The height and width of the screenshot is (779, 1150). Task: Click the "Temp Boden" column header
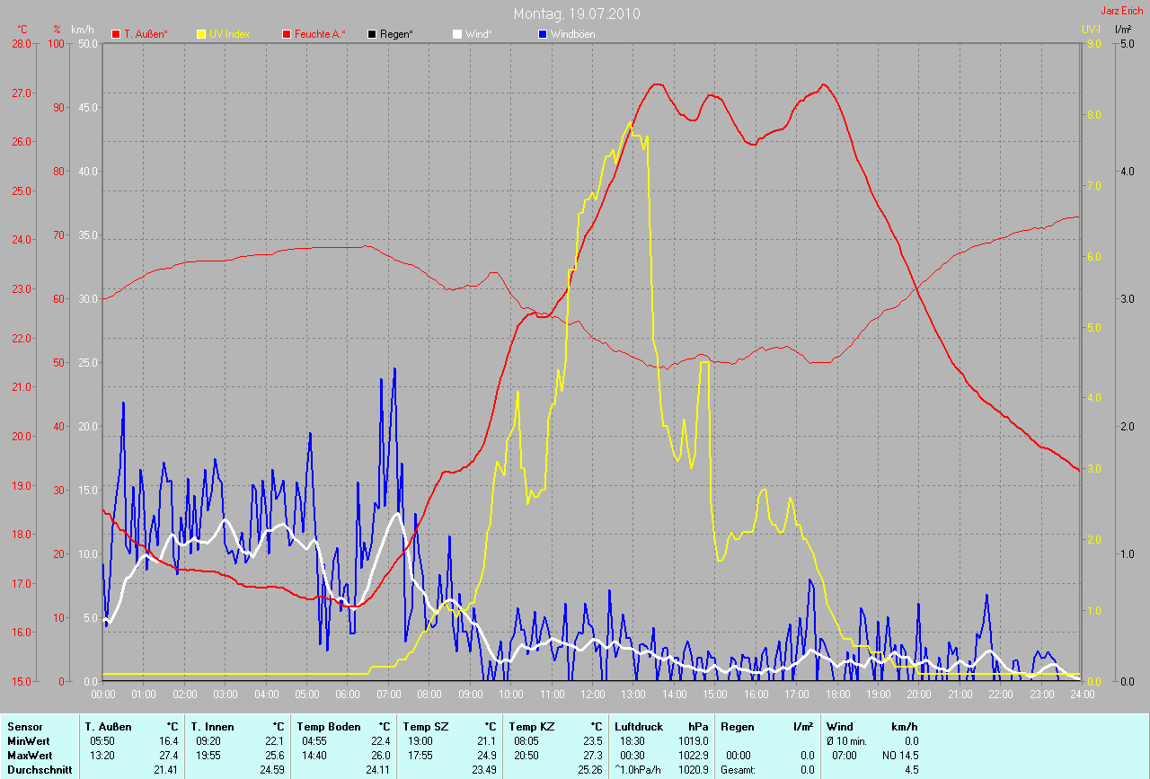(x=329, y=726)
